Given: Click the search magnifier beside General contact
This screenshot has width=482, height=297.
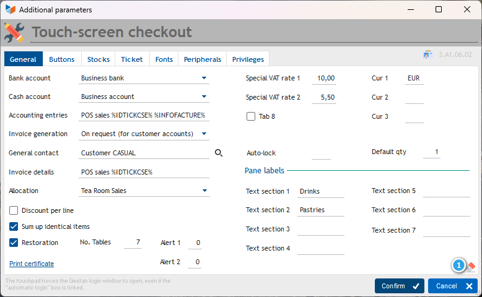Looking at the screenshot, I should point(218,153).
